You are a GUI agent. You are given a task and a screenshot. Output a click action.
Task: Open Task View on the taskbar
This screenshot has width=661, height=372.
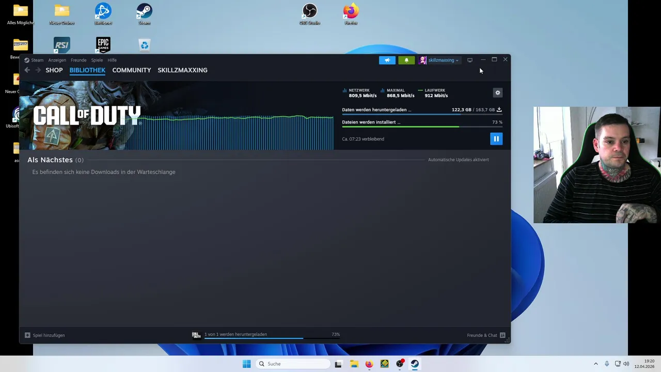tap(338, 364)
